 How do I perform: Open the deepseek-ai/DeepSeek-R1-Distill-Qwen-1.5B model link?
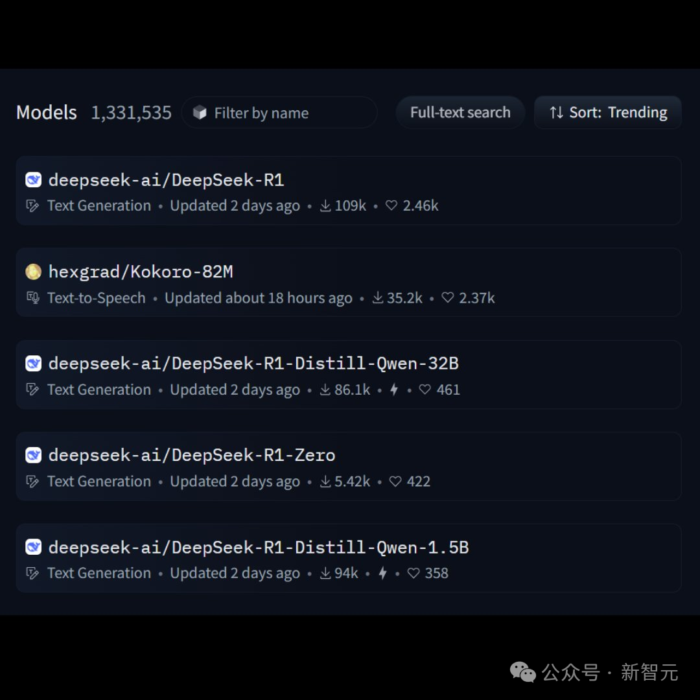point(259,547)
